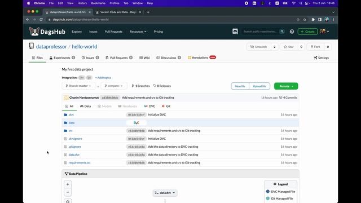The image size is (361, 203).
Task: Go back in Chrome
Action: click(x=28, y=20)
